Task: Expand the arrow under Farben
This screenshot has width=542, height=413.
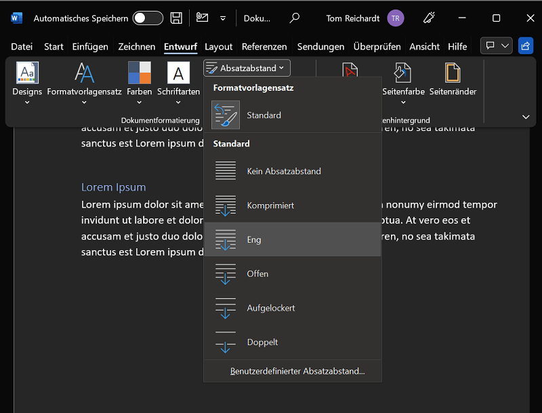Action: [x=140, y=102]
